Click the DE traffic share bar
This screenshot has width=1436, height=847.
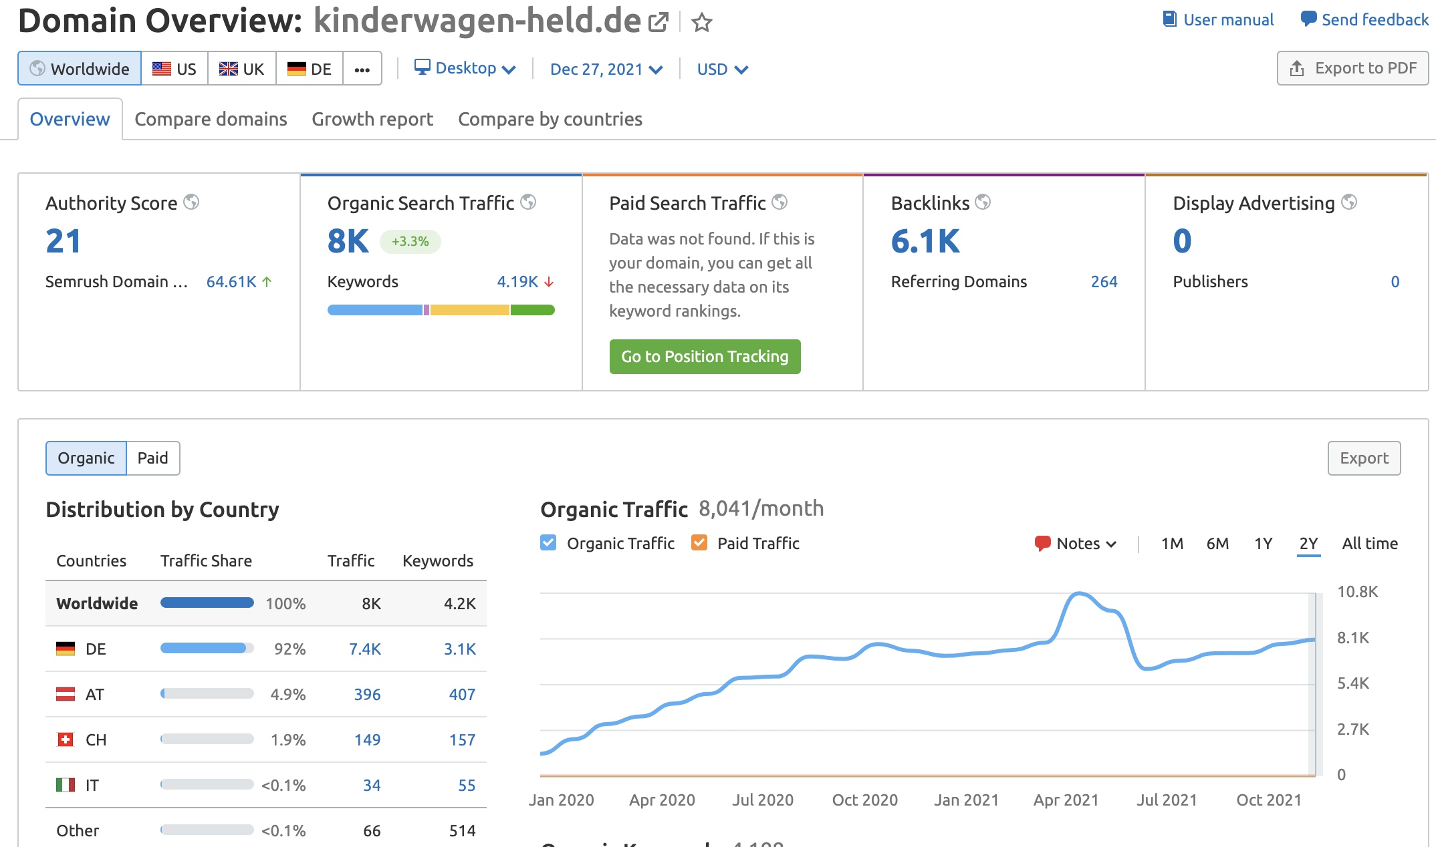[207, 648]
